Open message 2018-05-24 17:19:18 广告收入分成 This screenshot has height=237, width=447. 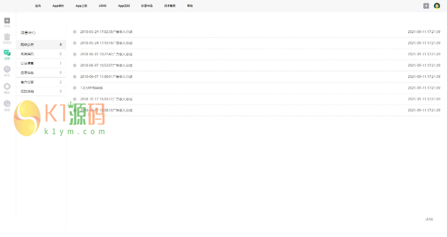tap(106, 43)
